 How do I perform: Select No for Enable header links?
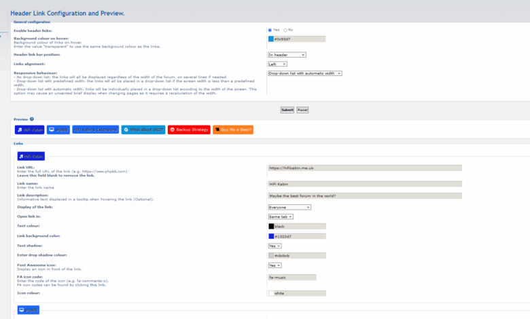[285, 30]
